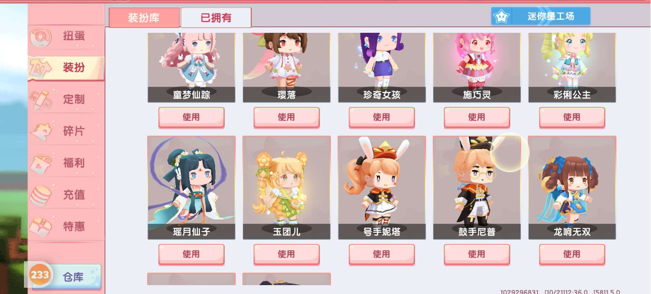This screenshot has width=651, height=294.
Task: Open the 扭蛋 gacha sidebar icon
Action: [x=41, y=36]
